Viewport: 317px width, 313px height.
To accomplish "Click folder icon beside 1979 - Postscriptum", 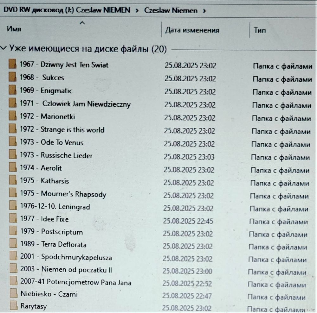I will [x=13, y=230].
